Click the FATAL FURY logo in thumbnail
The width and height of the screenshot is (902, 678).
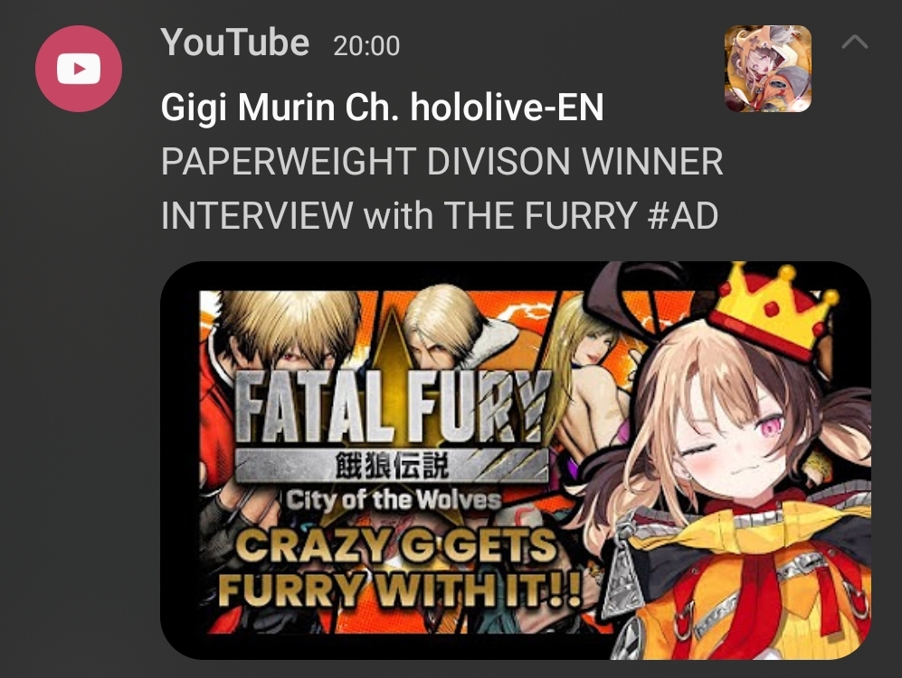pyautogui.click(x=391, y=406)
